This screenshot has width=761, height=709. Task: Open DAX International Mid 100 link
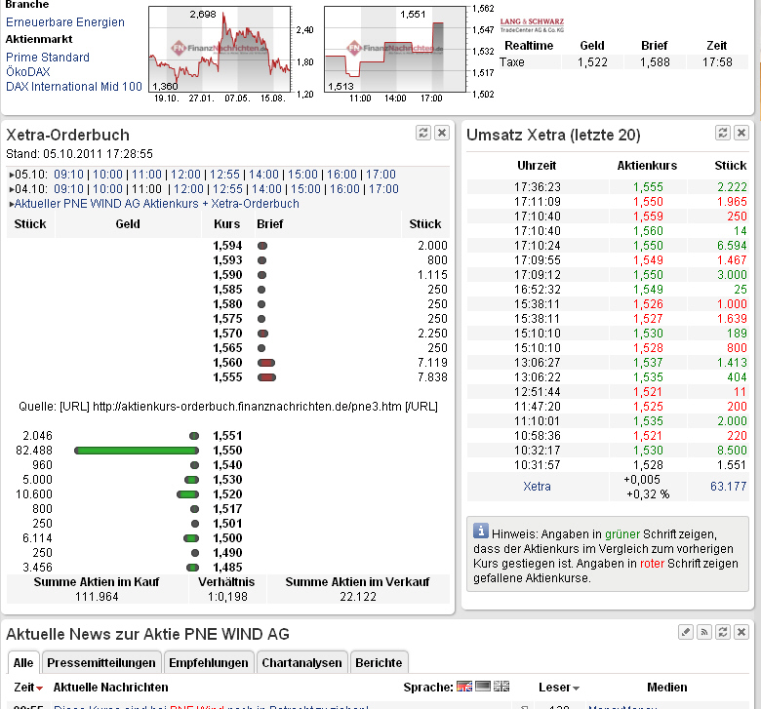click(74, 87)
